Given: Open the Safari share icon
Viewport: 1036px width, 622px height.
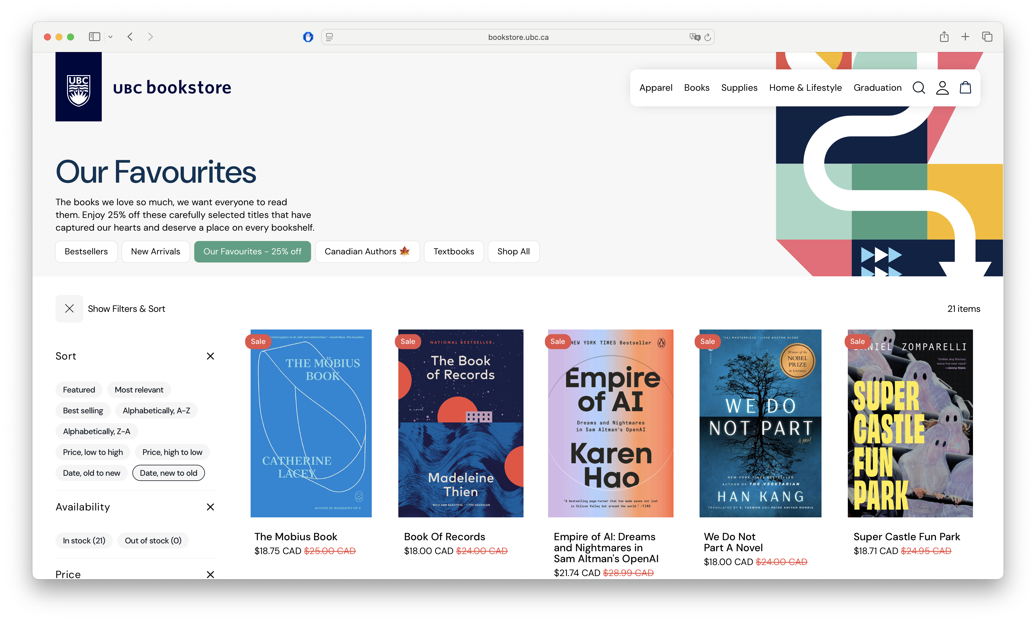Looking at the screenshot, I should pos(944,36).
